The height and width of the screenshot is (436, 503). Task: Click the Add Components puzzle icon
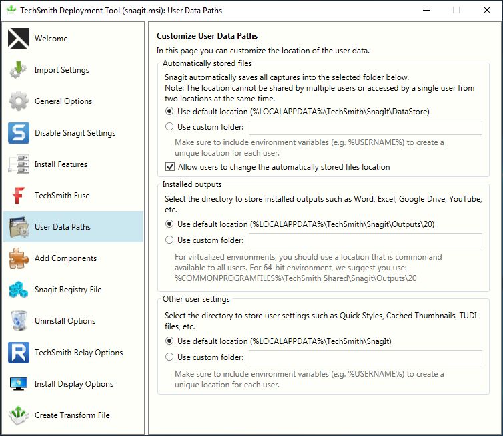(19, 258)
